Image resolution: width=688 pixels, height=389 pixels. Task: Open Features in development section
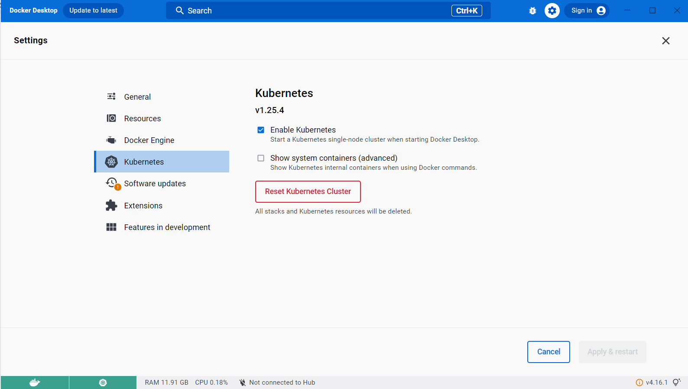(162, 227)
